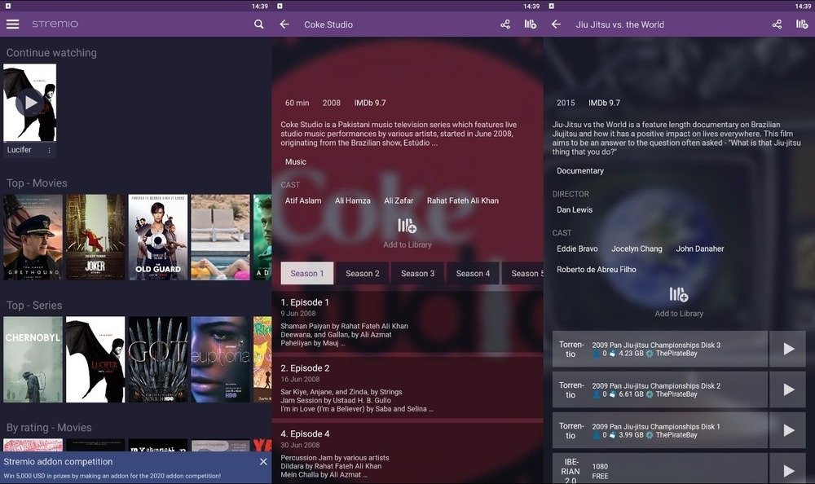
Task: Open Episode 2 of Coke Studio
Action: pyautogui.click(x=407, y=388)
